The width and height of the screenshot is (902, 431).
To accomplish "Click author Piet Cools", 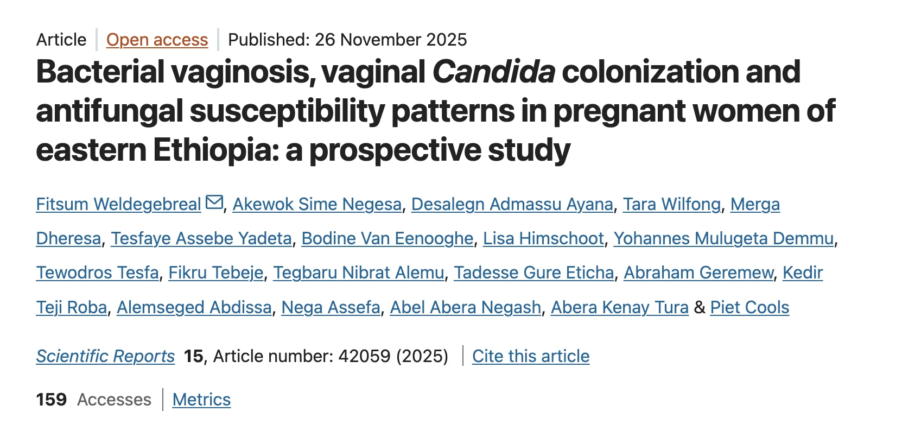I will tap(749, 307).
